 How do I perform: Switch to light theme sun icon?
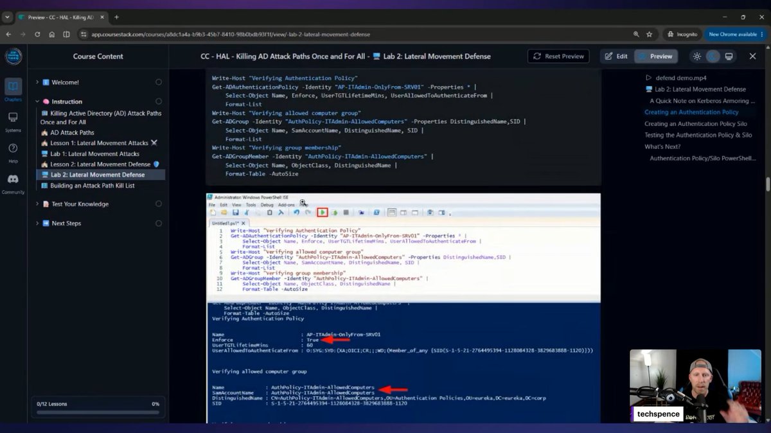pyautogui.click(x=697, y=57)
